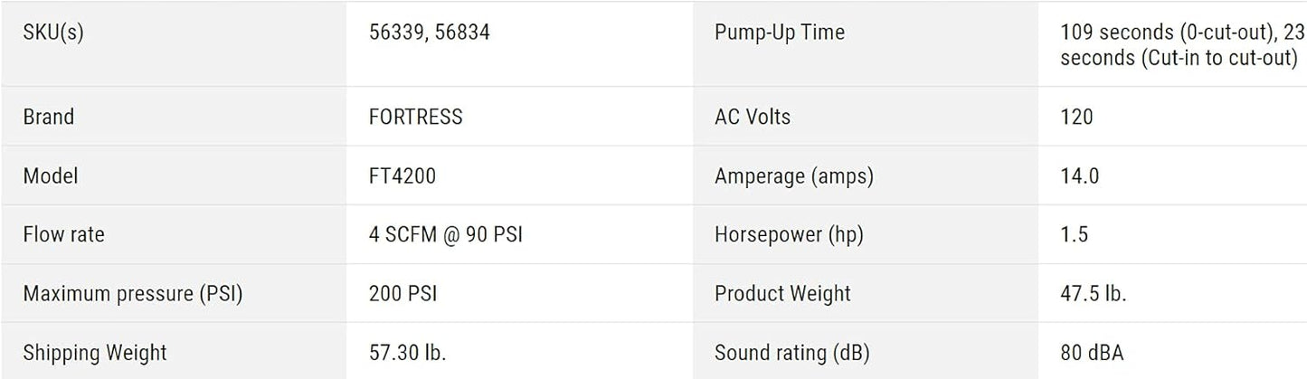
Task: Click the Shipping Weight label
Action: pyautogui.click(x=95, y=352)
